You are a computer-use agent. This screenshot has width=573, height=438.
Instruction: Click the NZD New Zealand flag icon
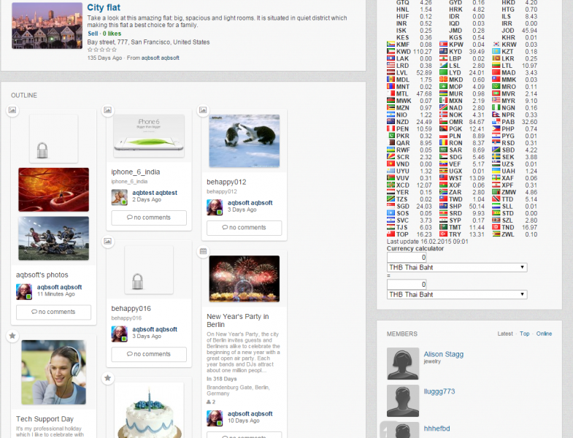[x=391, y=122]
